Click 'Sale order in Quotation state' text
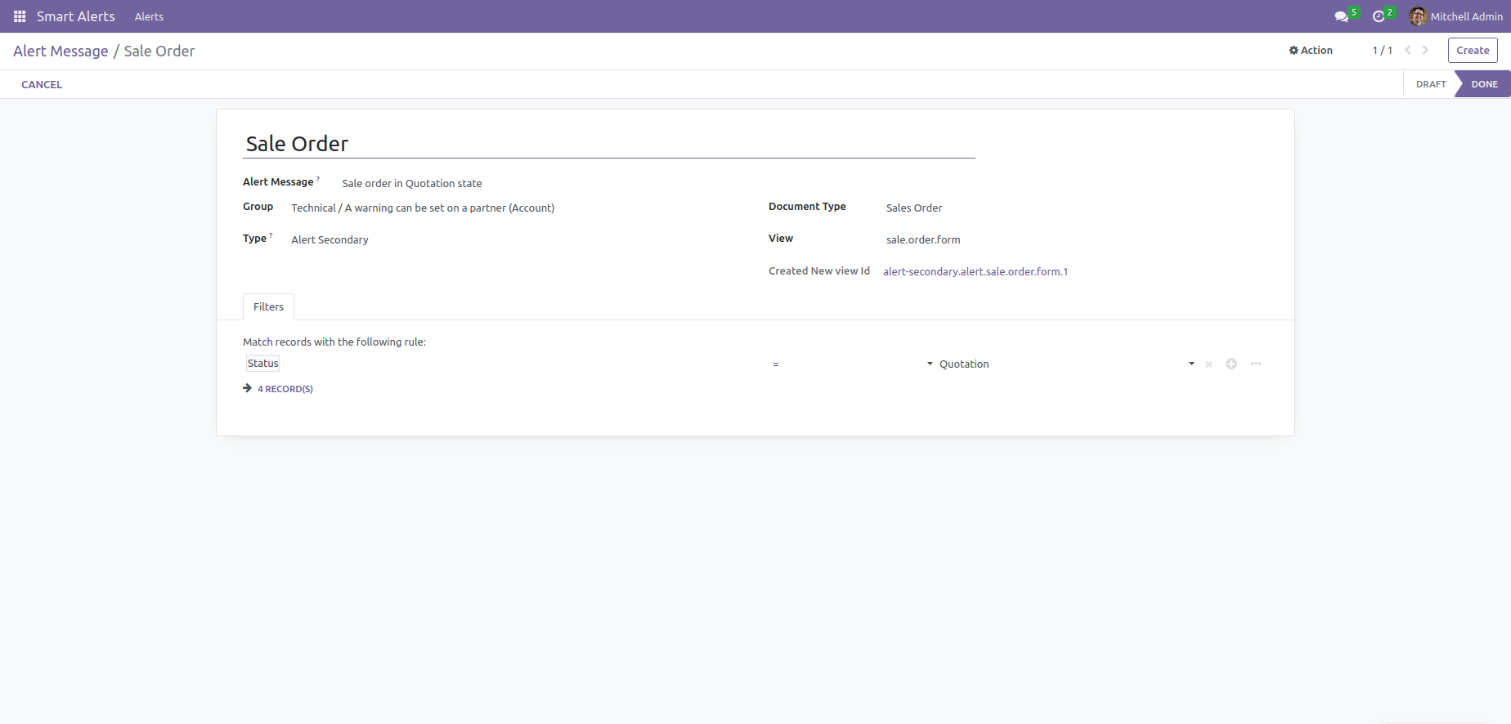This screenshot has width=1511, height=724. point(412,183)
